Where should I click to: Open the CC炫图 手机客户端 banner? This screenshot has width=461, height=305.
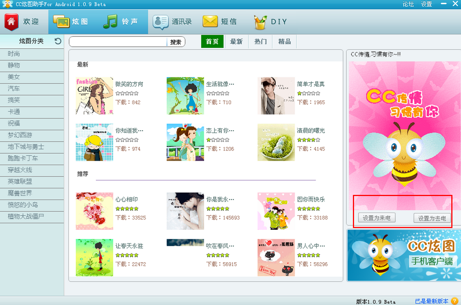pos(404,256)
